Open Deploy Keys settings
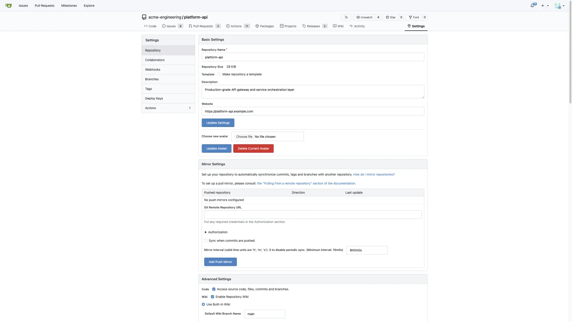This screenshot has height=322, width=572. (x=168, y=98)
